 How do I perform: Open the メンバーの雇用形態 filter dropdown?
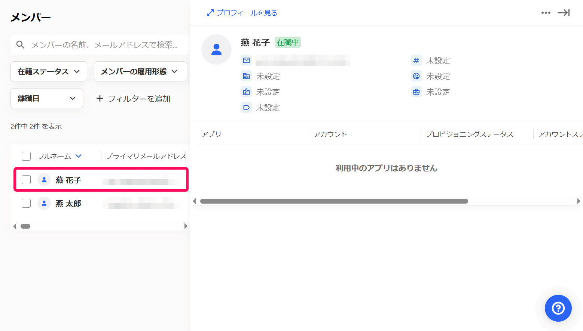[140, 71]
